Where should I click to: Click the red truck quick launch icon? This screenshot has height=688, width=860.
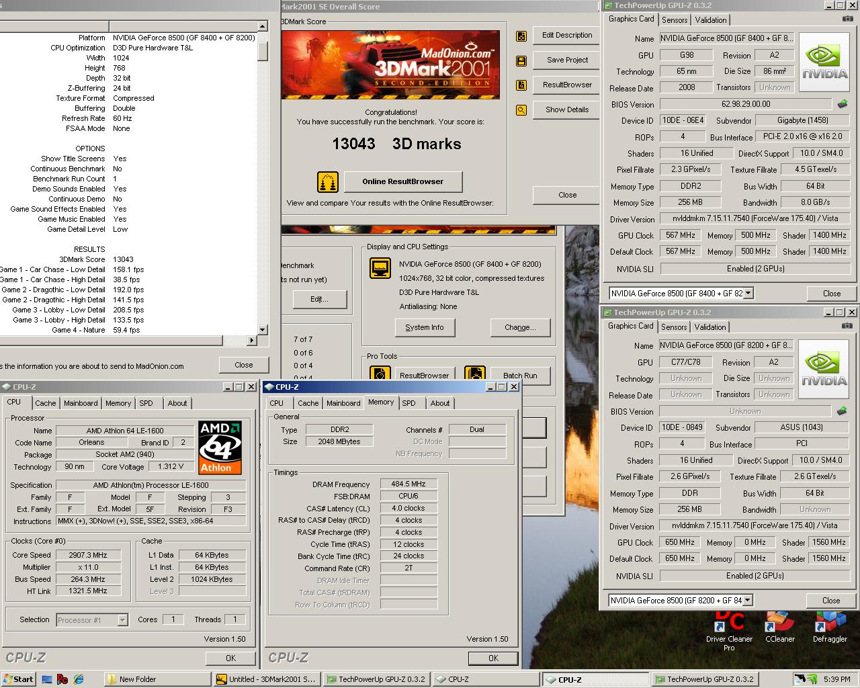[x=62, y=679]
